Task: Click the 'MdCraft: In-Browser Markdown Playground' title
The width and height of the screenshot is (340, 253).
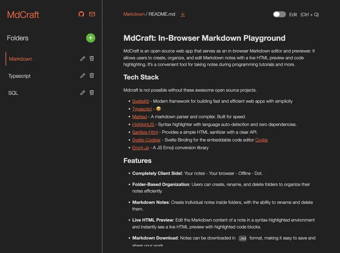Action: 204,38
